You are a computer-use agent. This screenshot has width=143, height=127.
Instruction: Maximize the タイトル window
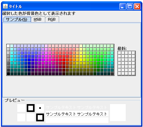pyautogui.click(x=130, y=6)
